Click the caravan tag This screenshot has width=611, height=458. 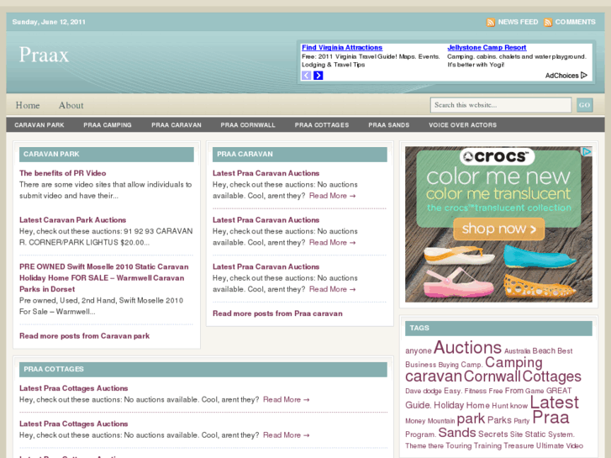coord(434,376)
